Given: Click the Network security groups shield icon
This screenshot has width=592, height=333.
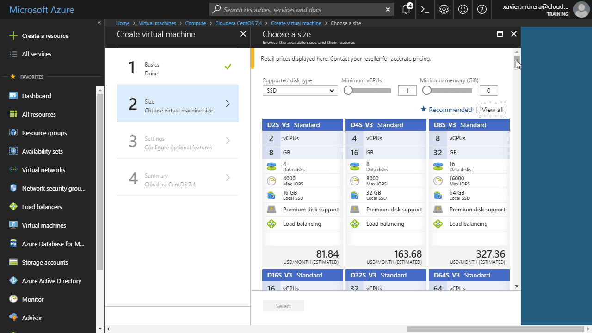Looking at the screenshot, I should (x=13, y=188).
